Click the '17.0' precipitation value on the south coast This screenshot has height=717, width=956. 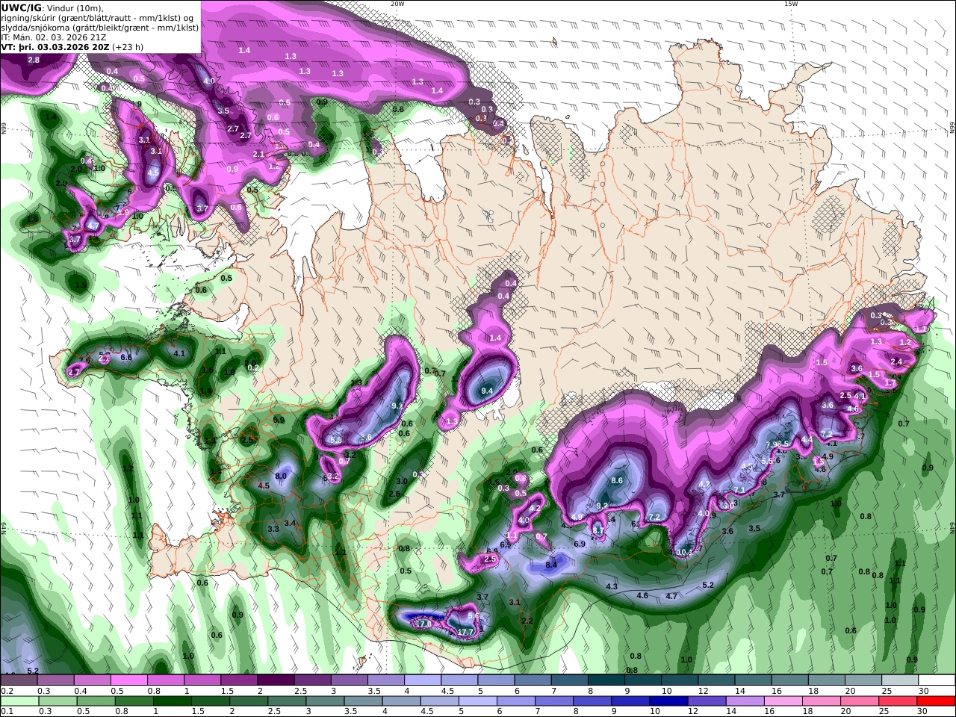coord(423,624)
